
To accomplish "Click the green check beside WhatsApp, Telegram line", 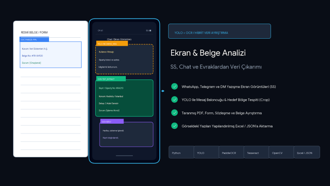I will click(x=174, y=86).
